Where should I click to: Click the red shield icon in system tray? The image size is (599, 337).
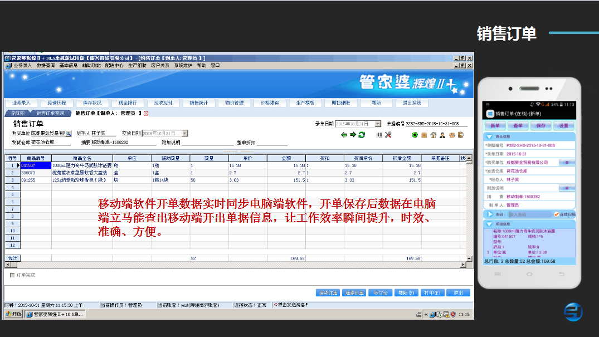coord(453,315)
